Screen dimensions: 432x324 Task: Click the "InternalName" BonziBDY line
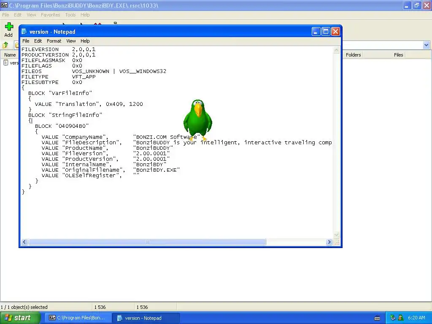(104, 165)
